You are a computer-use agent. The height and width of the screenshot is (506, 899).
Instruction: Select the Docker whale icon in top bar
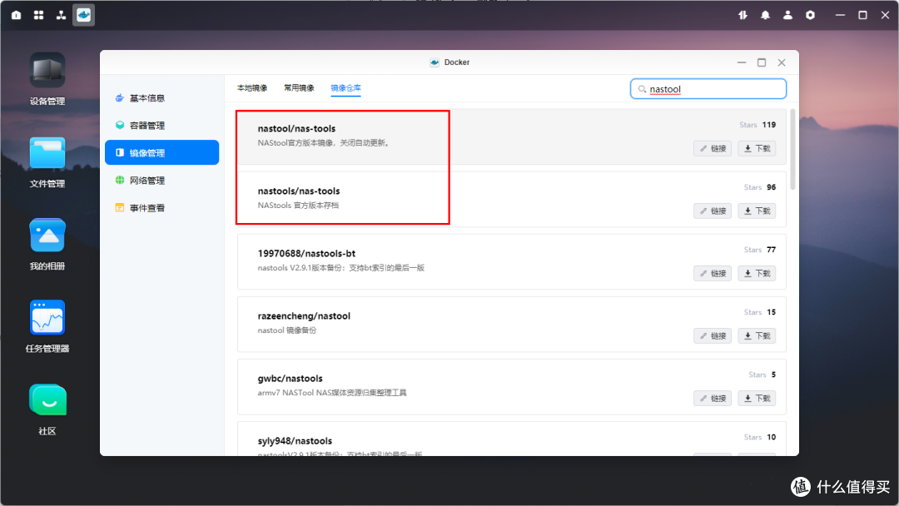pyautogui.click(x=84, y=15)
